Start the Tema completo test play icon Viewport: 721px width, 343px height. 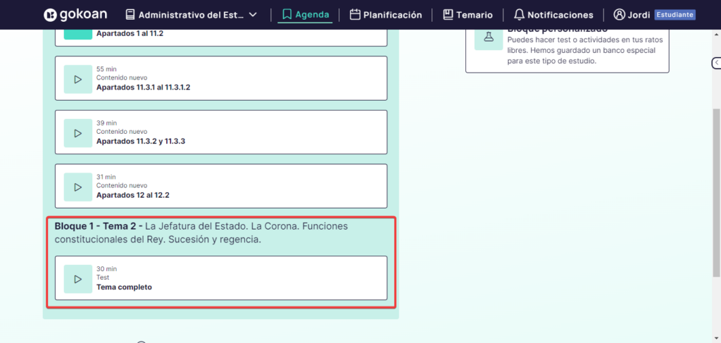click(77, 279)
